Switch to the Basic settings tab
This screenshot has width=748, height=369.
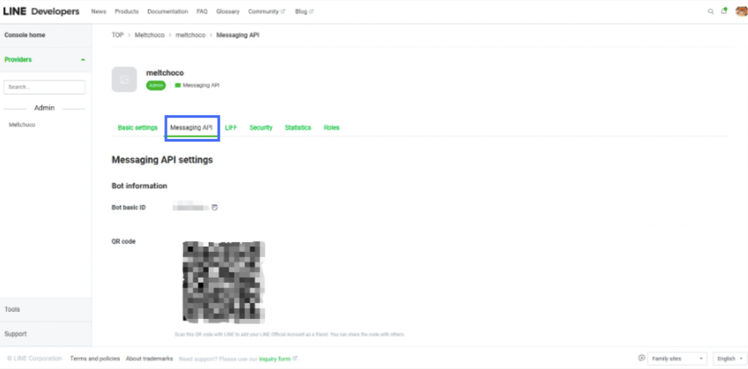tap(138, 127)
